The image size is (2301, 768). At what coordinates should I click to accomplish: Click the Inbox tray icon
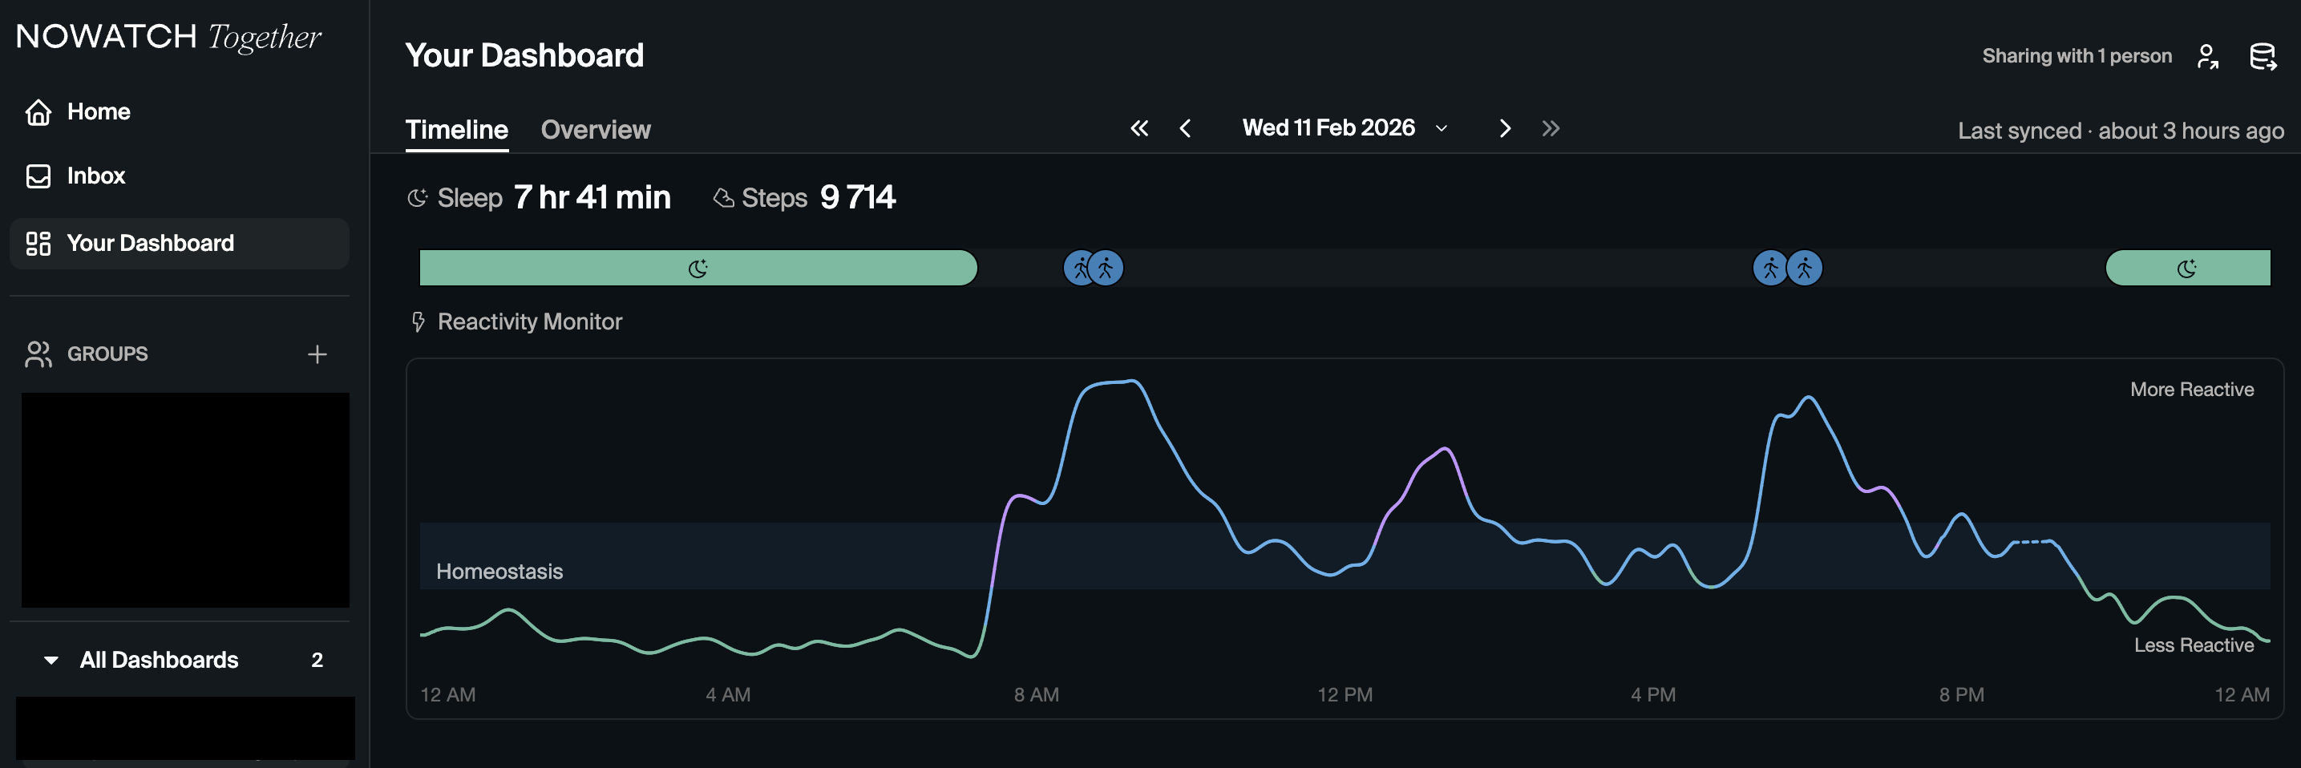(x=38, y=176)
